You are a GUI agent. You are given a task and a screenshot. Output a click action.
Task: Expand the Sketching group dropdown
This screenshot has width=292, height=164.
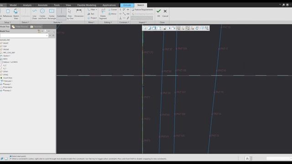[x=58, y=22]
